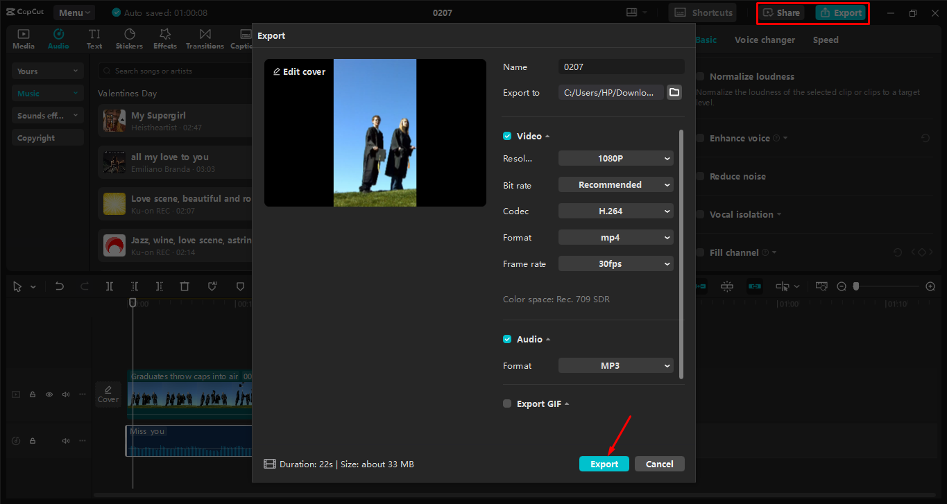Select the Split tool in the timeline toolbar
Screen dimensions: 947x504
pos(110,286)
